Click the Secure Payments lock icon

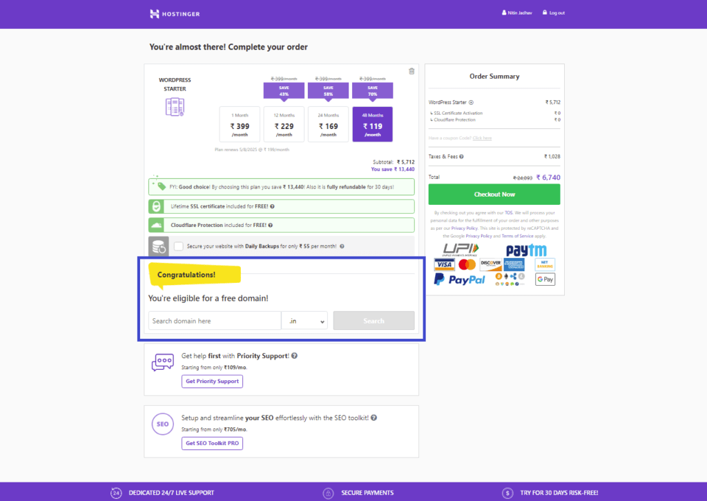coord(328,493)
